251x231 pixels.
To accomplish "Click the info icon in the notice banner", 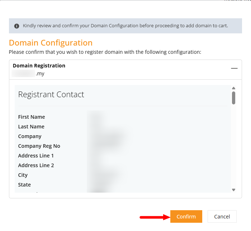I will [16, 26].
